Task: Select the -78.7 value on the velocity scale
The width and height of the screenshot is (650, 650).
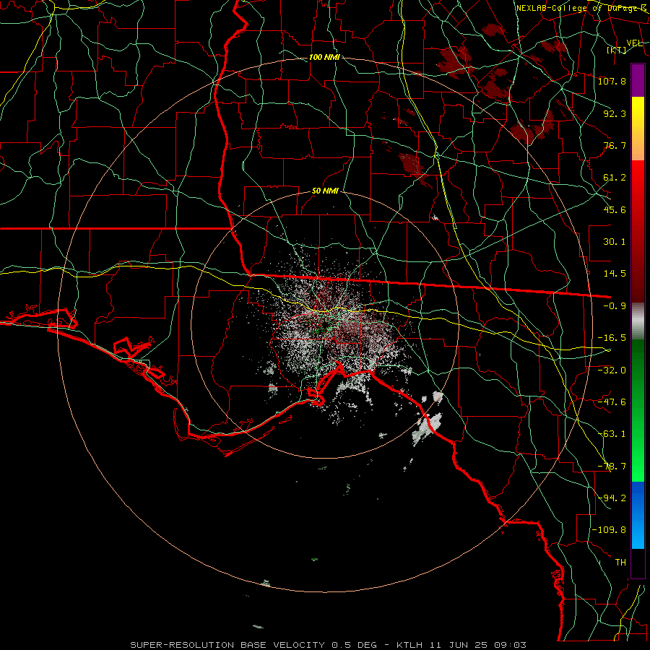Action: tap(612, 467)
